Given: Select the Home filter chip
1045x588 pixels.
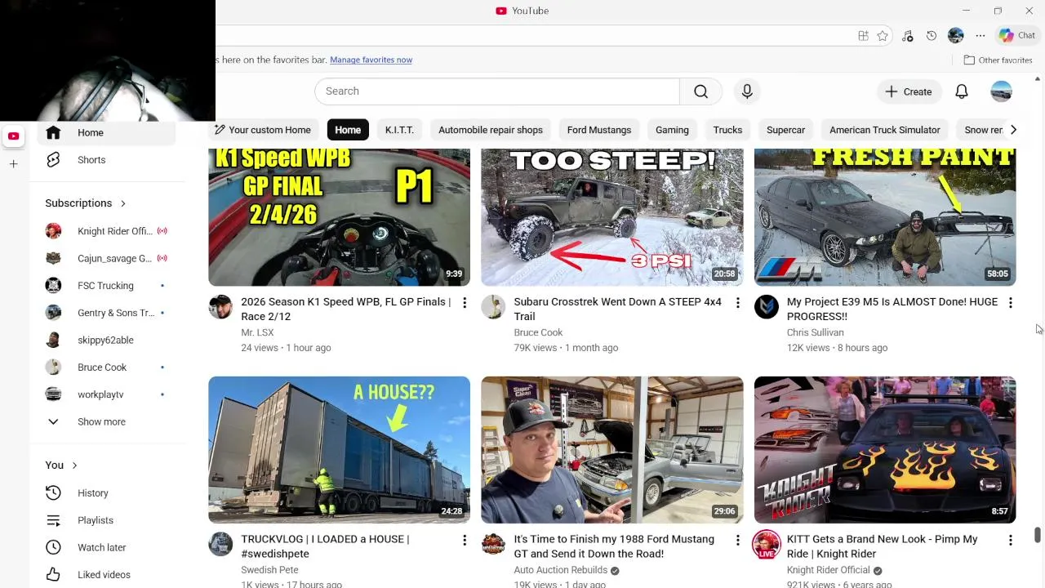Looking at the screenshot, I should click(348, 130).
